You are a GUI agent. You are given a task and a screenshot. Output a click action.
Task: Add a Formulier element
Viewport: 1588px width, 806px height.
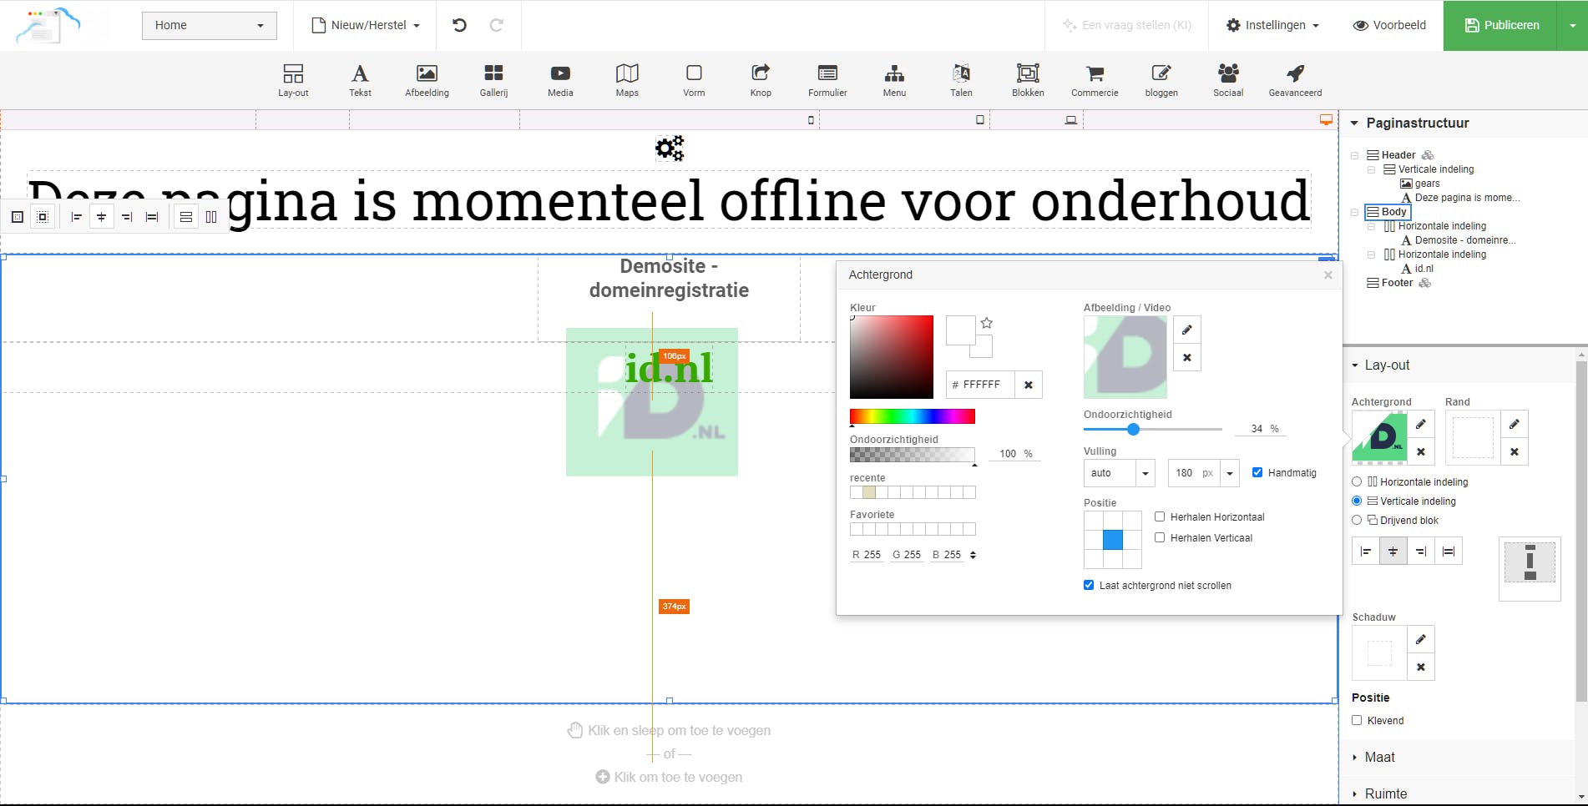[827, 80]
